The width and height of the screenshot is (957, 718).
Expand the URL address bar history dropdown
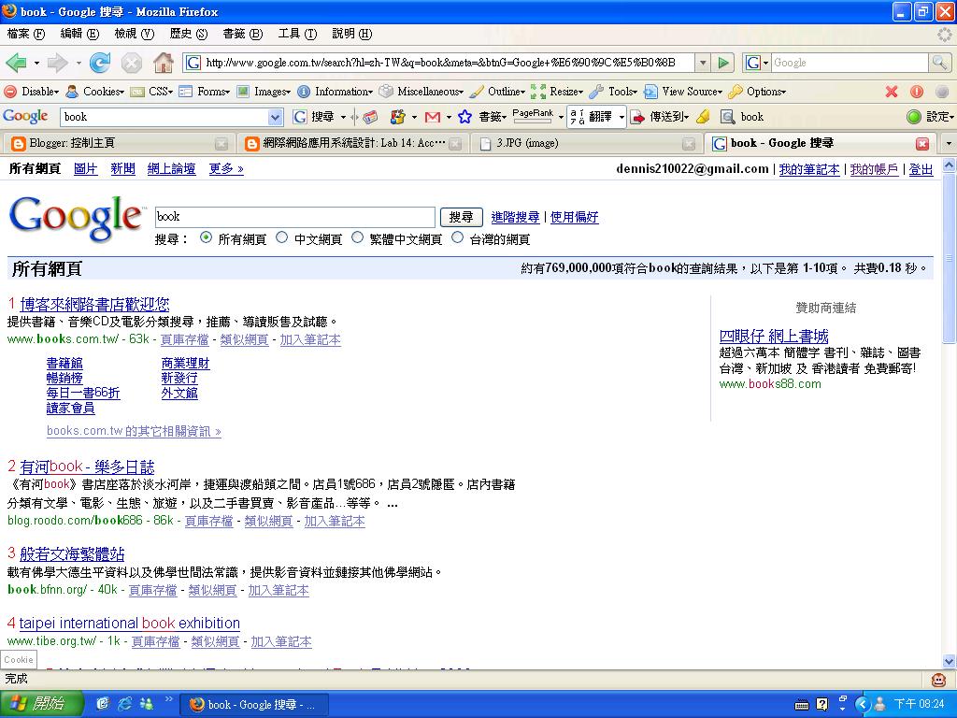703,63
